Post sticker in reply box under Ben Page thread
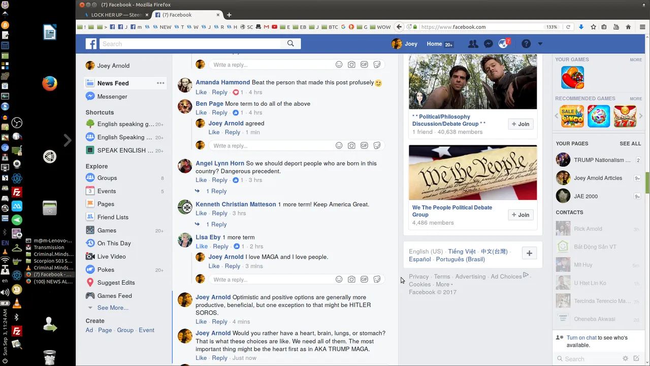This screenshot has height=366, width=650. [377, 146]
